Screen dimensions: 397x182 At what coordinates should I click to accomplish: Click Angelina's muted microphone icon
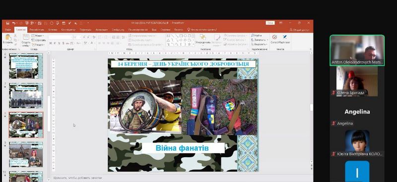[333, 124]
